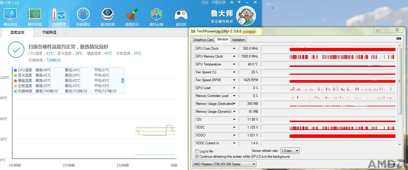Viewport: 408px width, 170px height.
Task: Click the skin/theme icon in 鲁大师 title bar
Action: pyautogui.click(x=232, y=2)
